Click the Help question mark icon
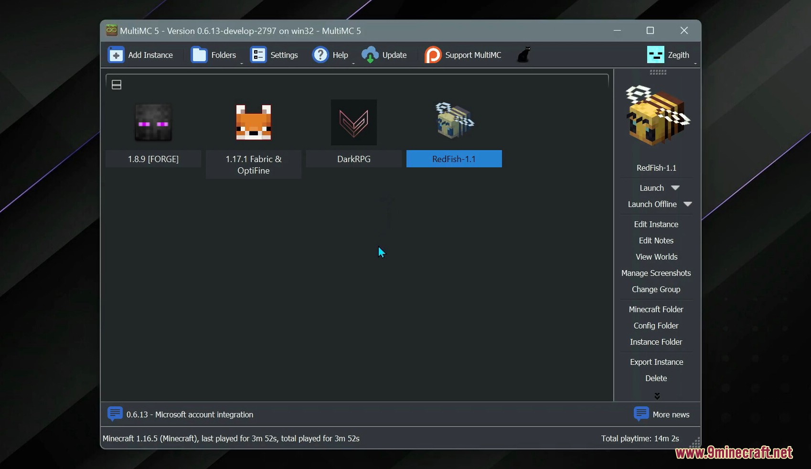The height and width of the screenshot is (469, 811). (x=320, y=55)
